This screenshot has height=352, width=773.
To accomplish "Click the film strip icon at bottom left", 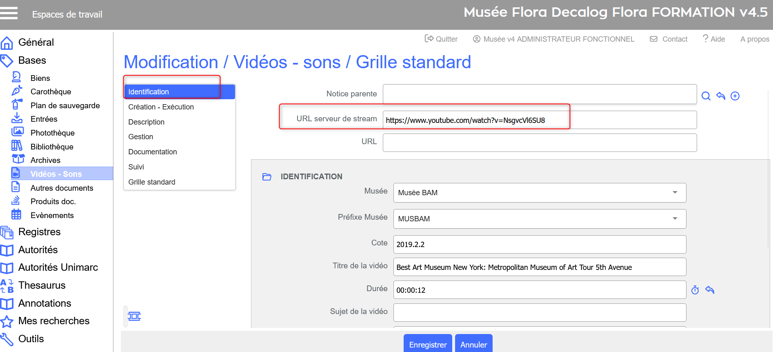I will coord(134,316).
